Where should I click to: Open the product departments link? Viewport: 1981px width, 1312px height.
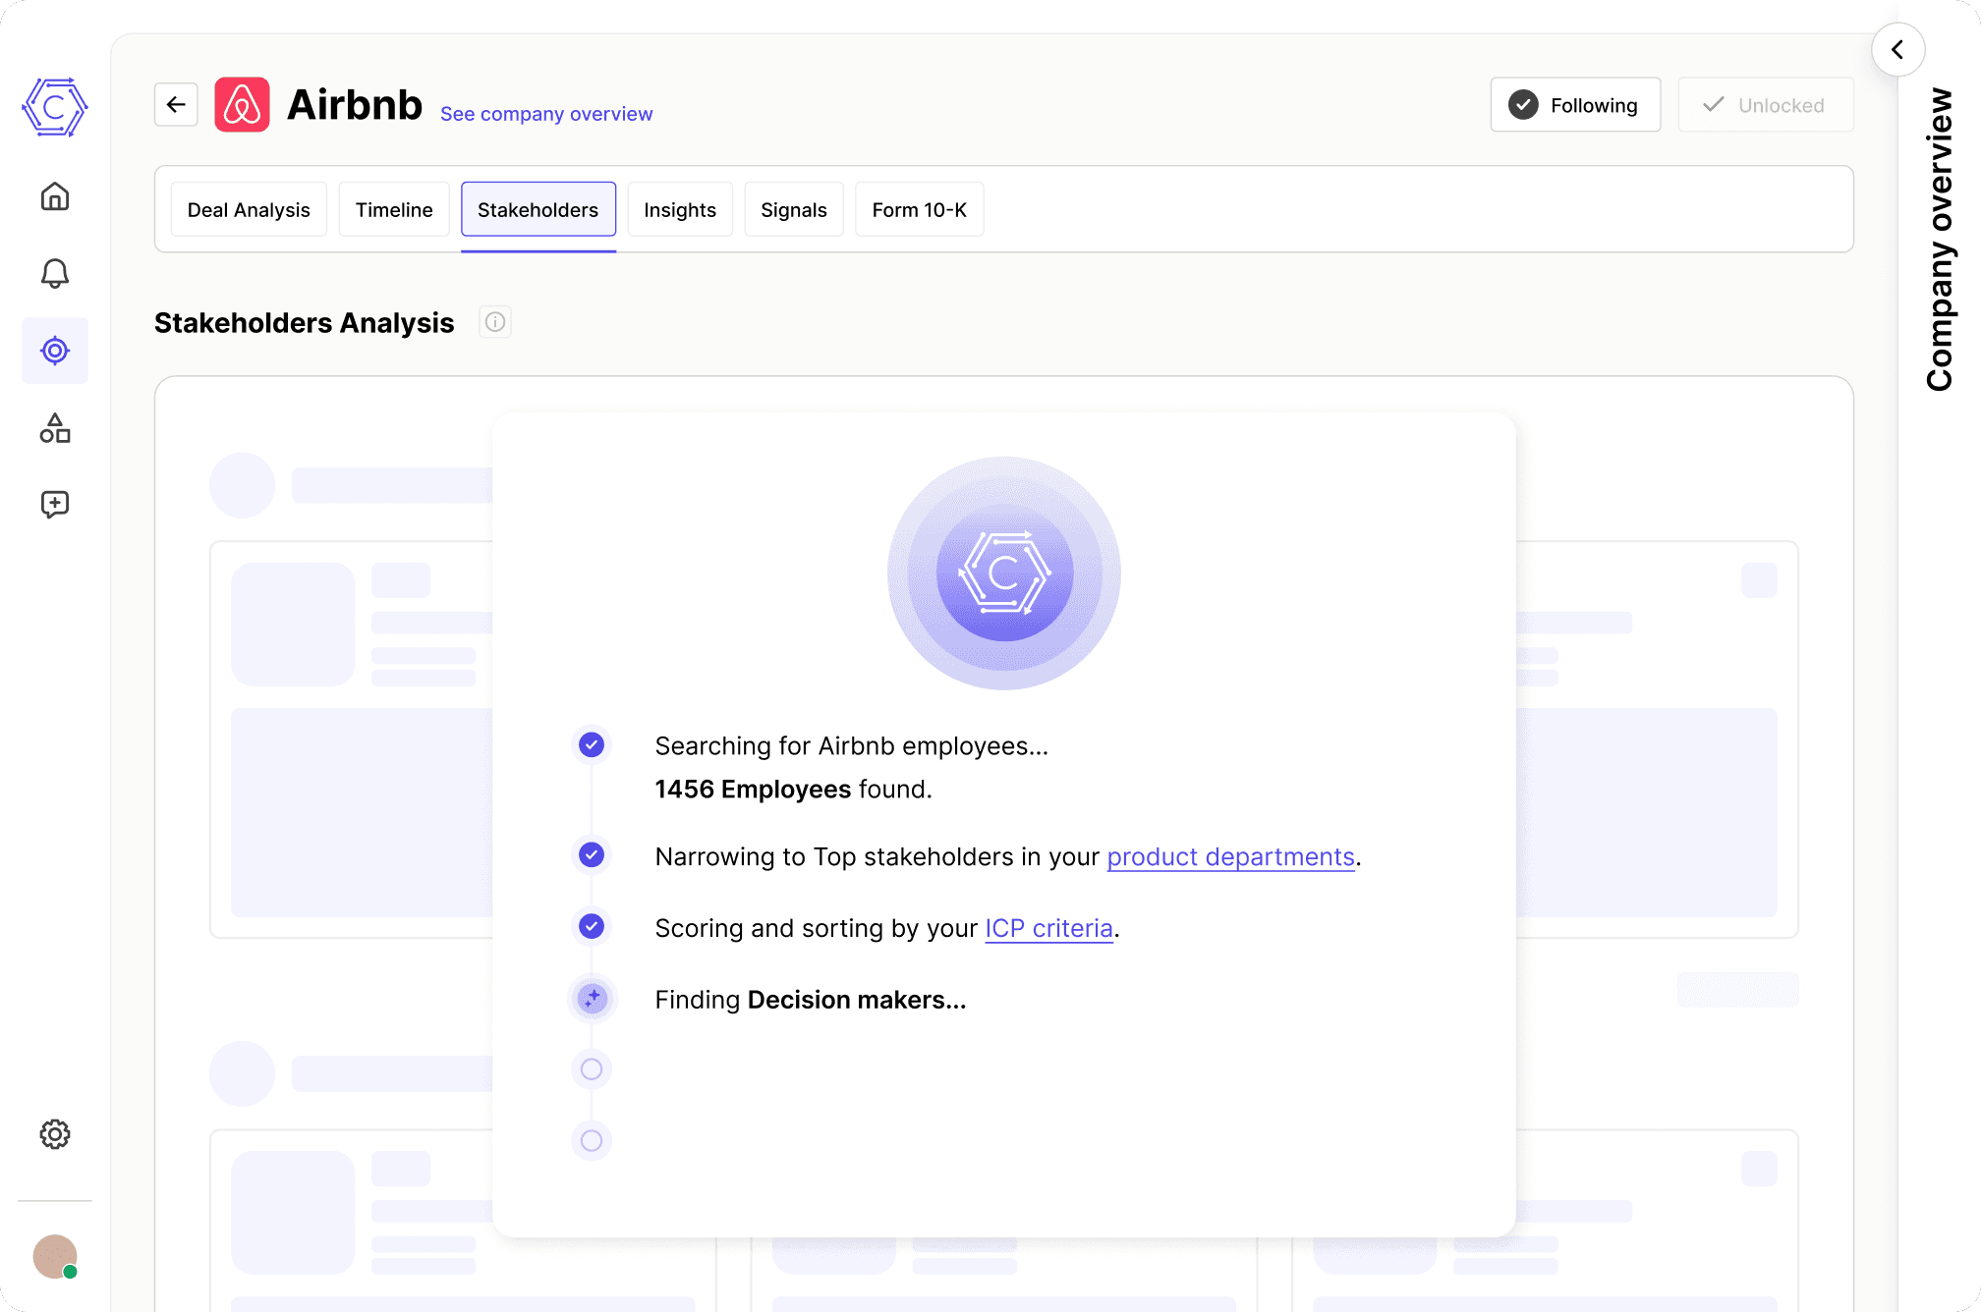tap(1231, 857)
